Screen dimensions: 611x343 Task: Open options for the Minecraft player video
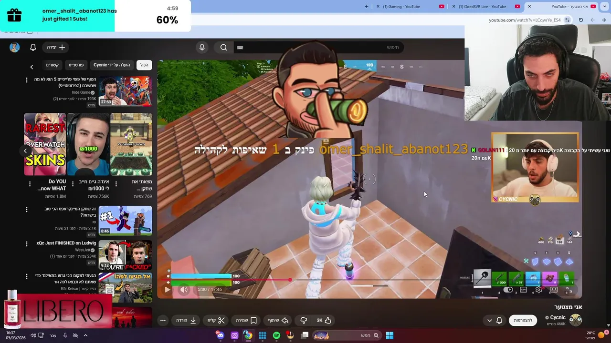[27, 210]
